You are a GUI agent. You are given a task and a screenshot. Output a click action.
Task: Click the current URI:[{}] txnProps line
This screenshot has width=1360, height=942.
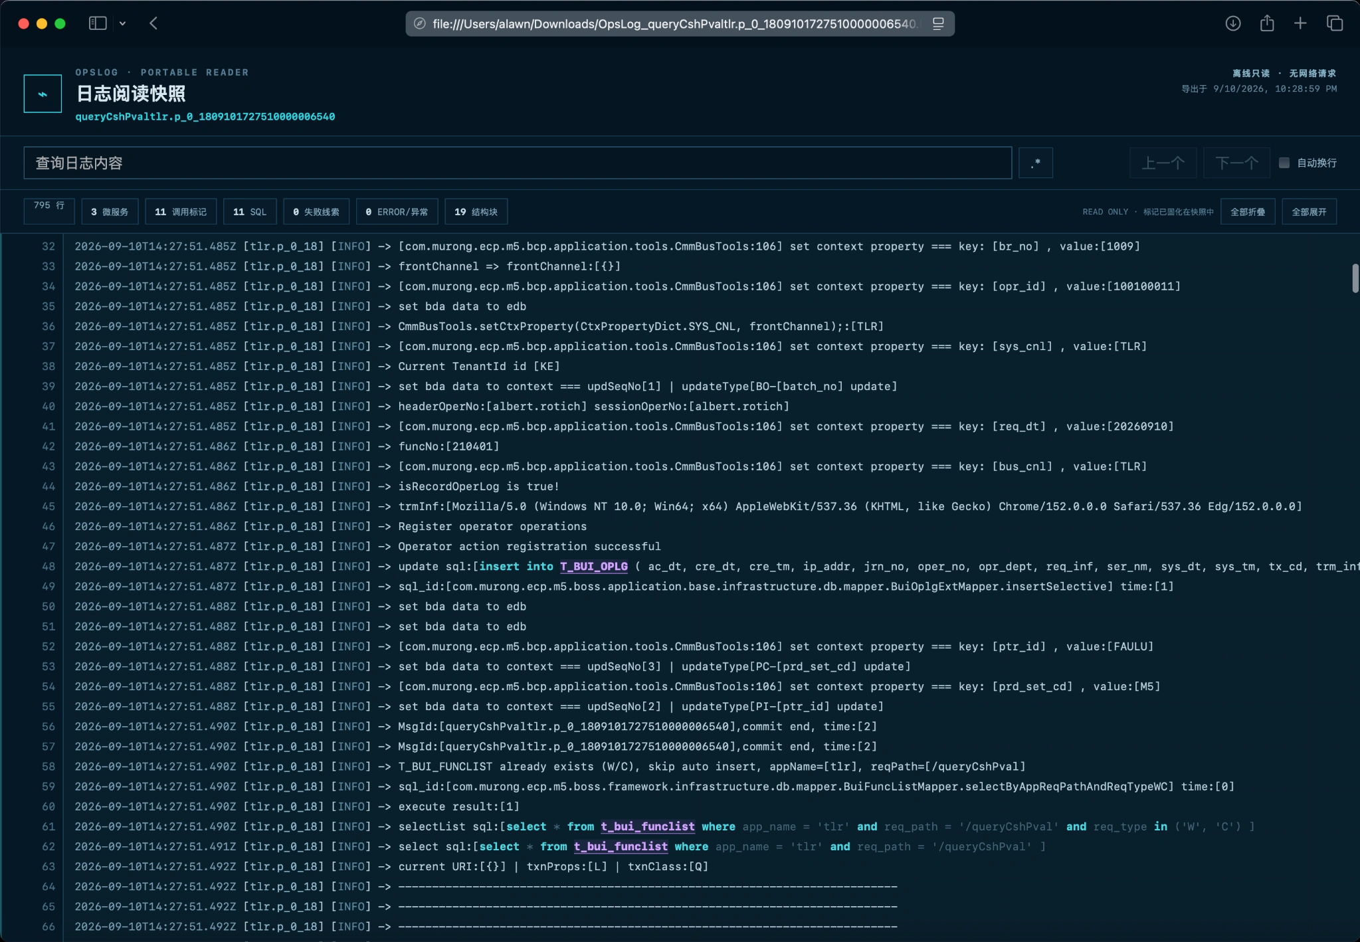pyautogui.click(x=553, y=866)
